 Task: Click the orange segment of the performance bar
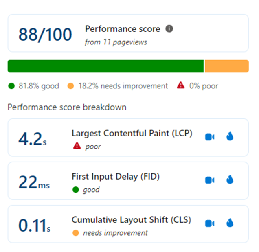(227, 66)
